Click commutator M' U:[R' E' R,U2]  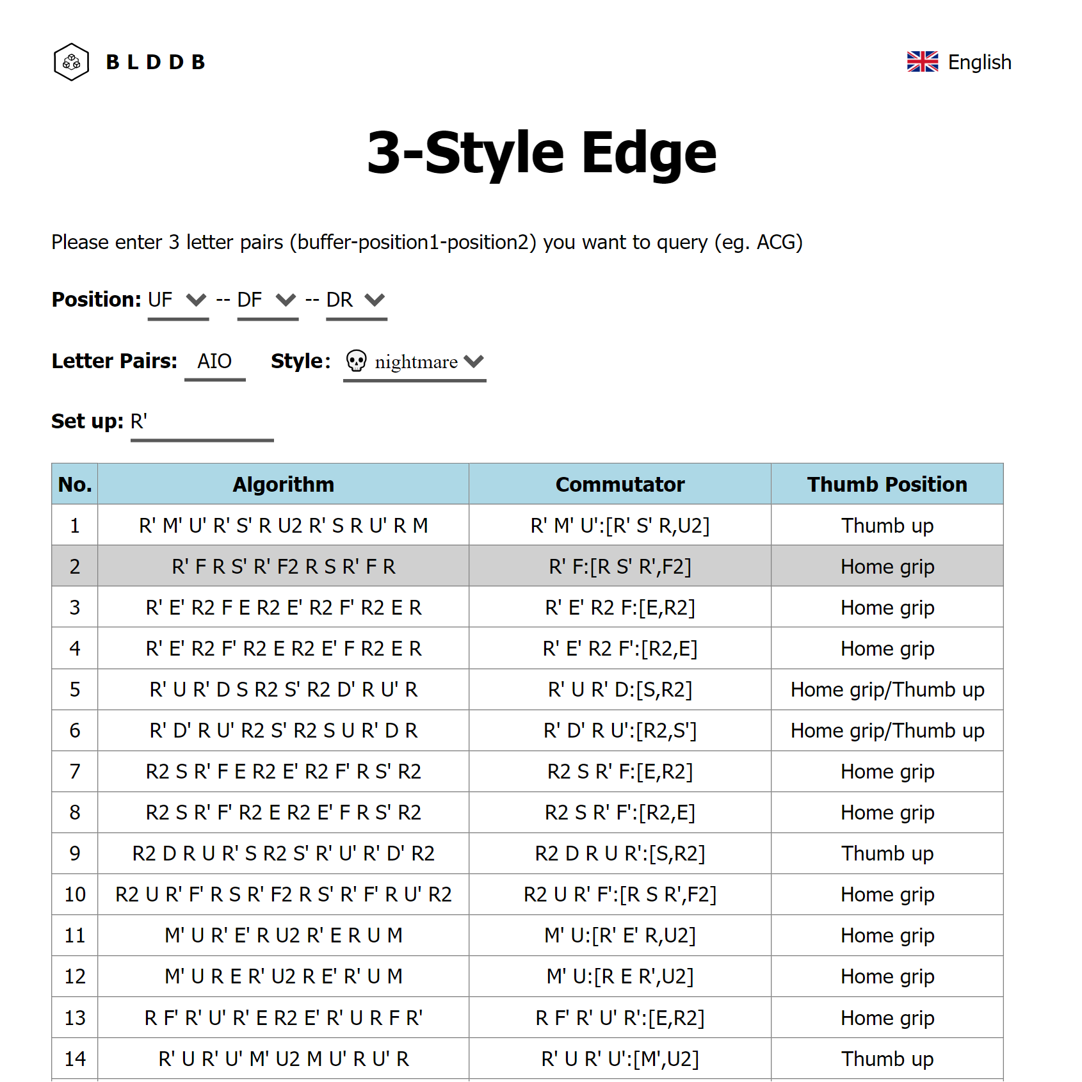pos(620,935)
